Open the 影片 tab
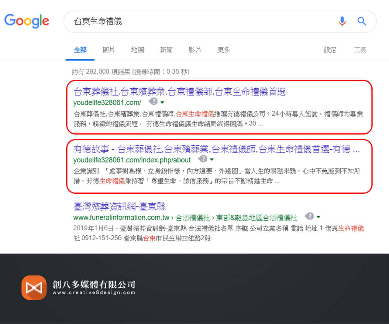 tap(195, 50)
